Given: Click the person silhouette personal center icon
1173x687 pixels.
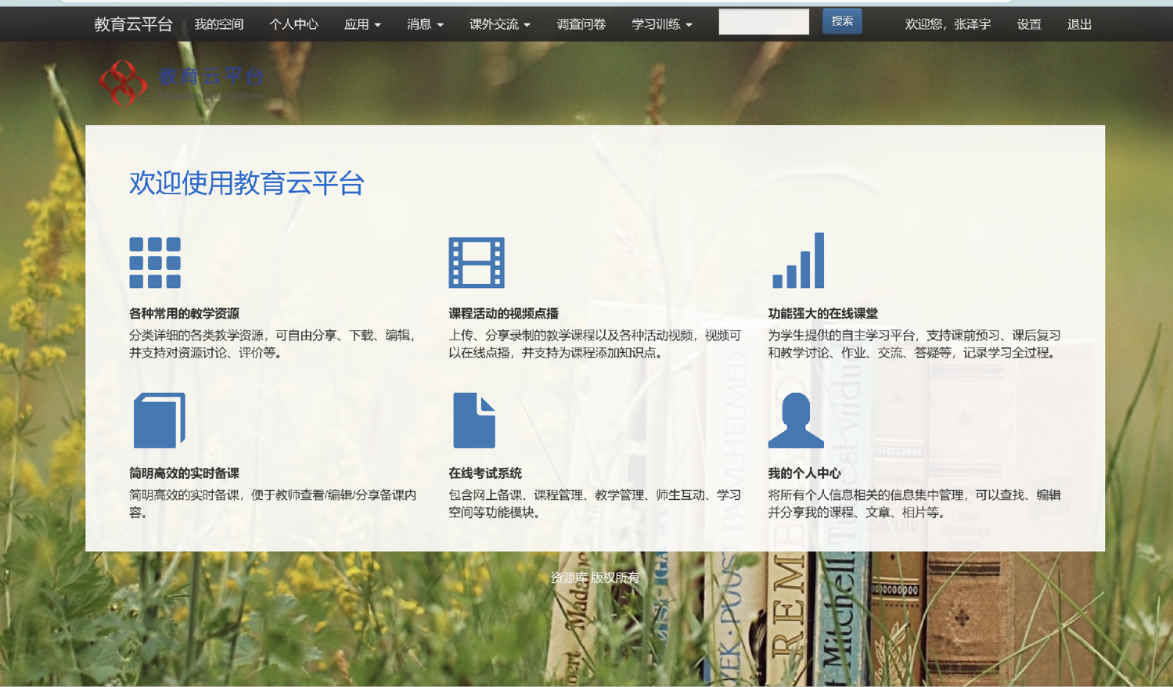Looking at the screenshot, I should 796,421.
